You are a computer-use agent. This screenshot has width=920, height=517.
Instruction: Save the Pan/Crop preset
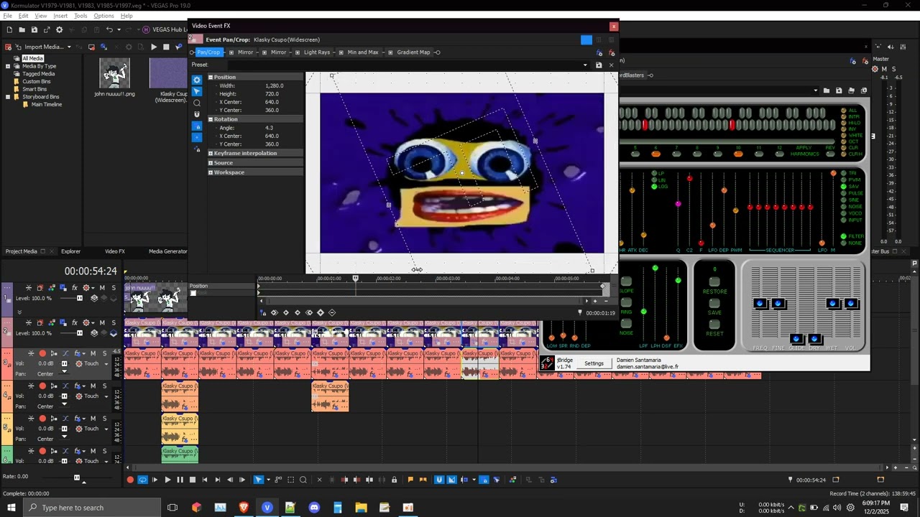pyautogui.click(x=599, y=65)
